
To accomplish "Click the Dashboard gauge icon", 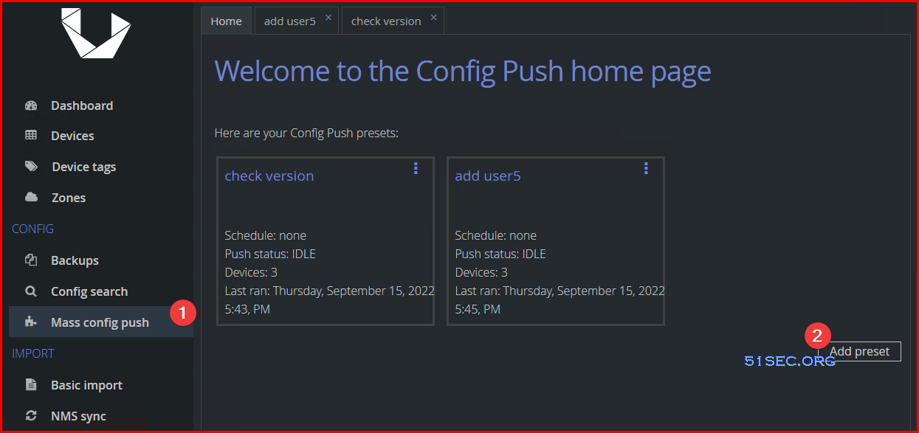I will tap(31, 105).
